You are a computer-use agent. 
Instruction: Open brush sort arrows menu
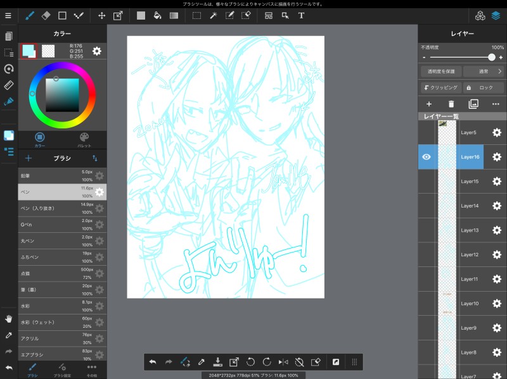pos(94,158)
